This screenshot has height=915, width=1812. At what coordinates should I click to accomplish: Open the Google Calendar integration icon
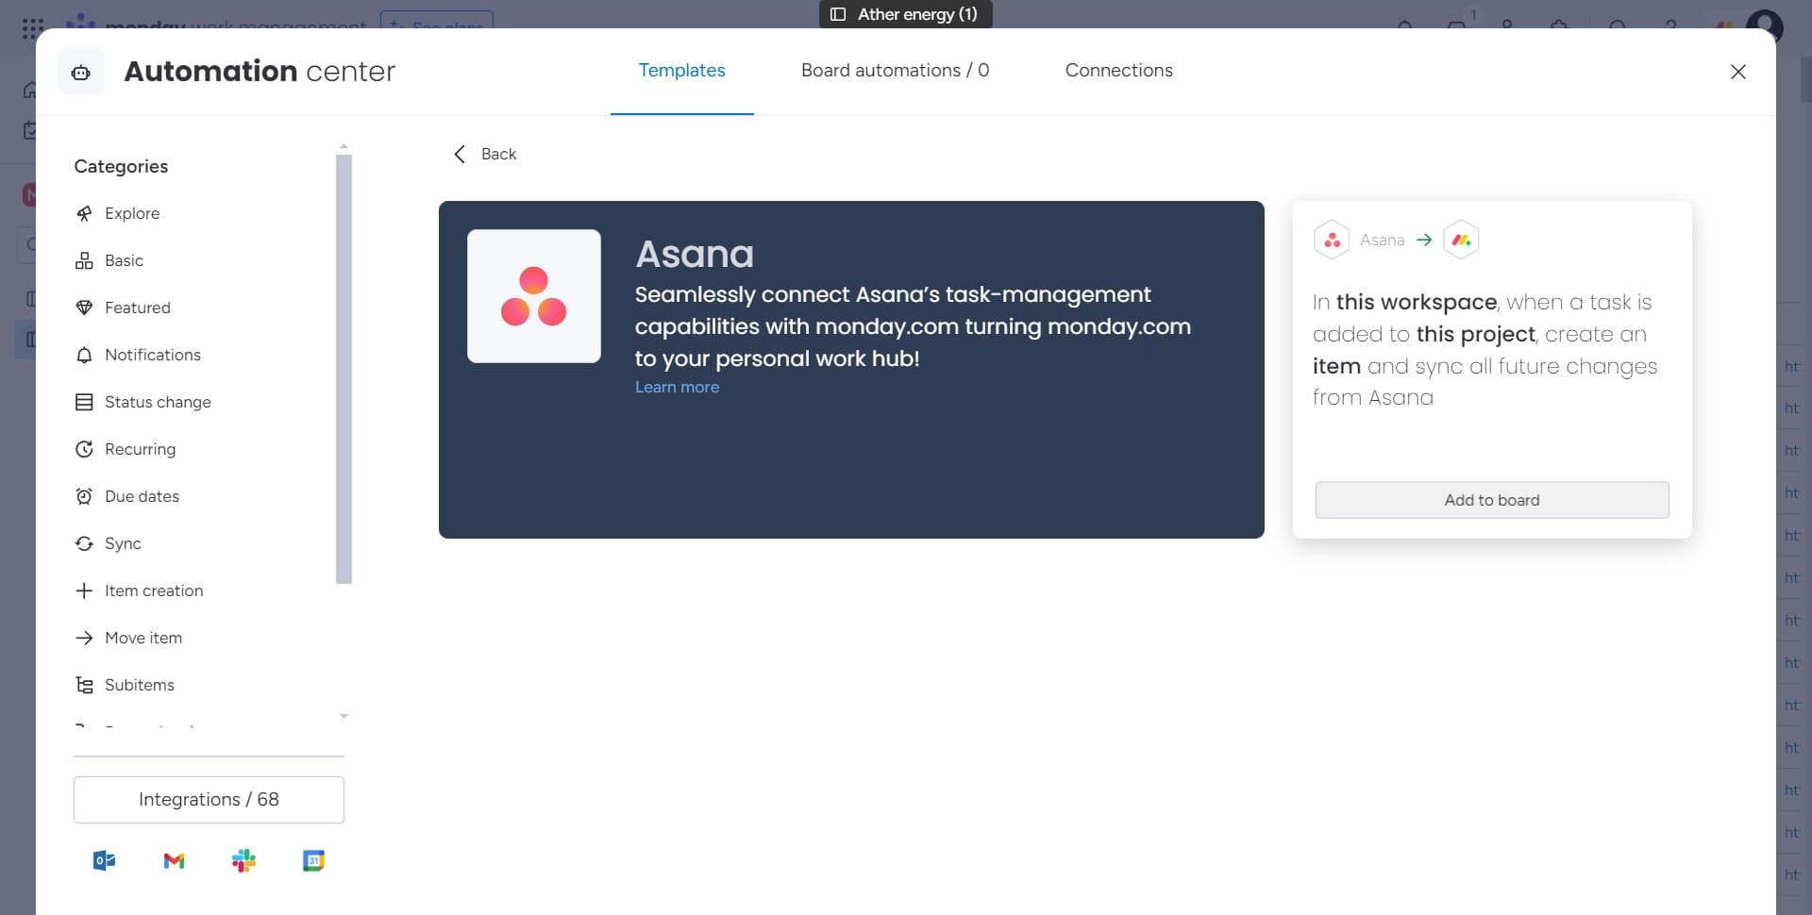click(x=313, y=860)
